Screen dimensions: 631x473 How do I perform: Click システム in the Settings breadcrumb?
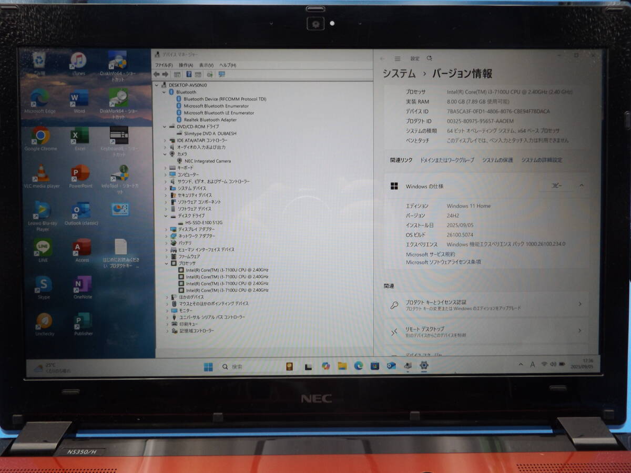[x=399, y=74]
